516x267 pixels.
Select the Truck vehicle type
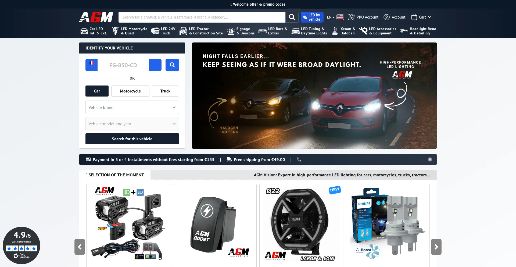[165, 91]
